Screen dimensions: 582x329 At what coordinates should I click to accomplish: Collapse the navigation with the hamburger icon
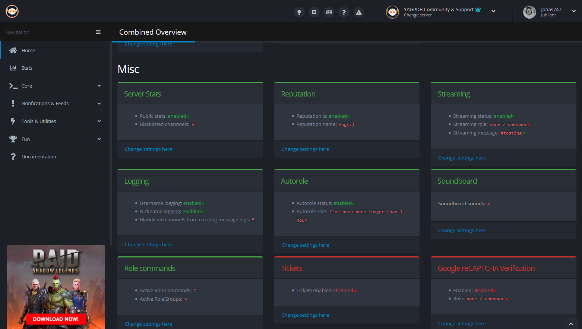[x=98, y=32]
